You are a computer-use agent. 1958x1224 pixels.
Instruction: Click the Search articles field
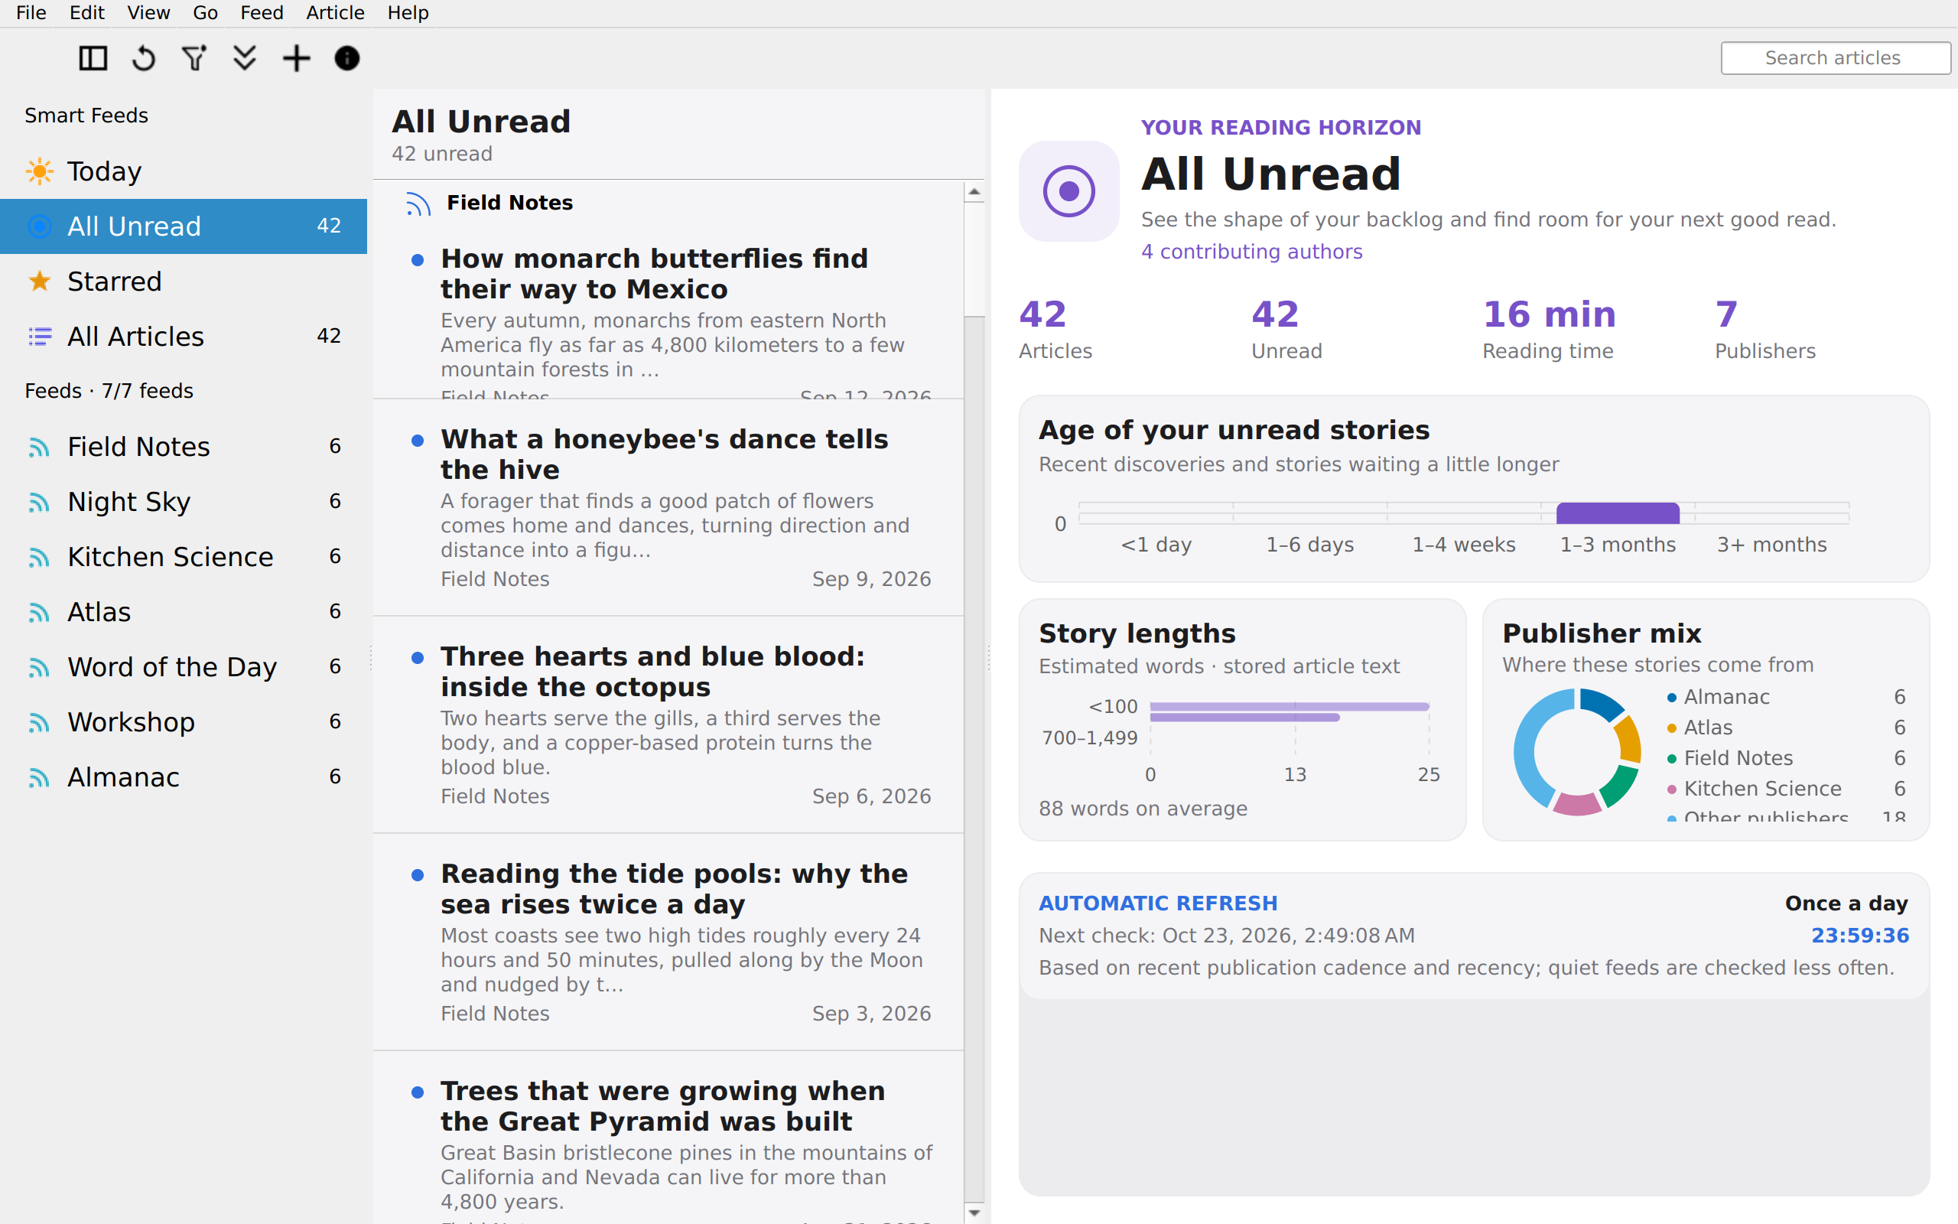1835,58
